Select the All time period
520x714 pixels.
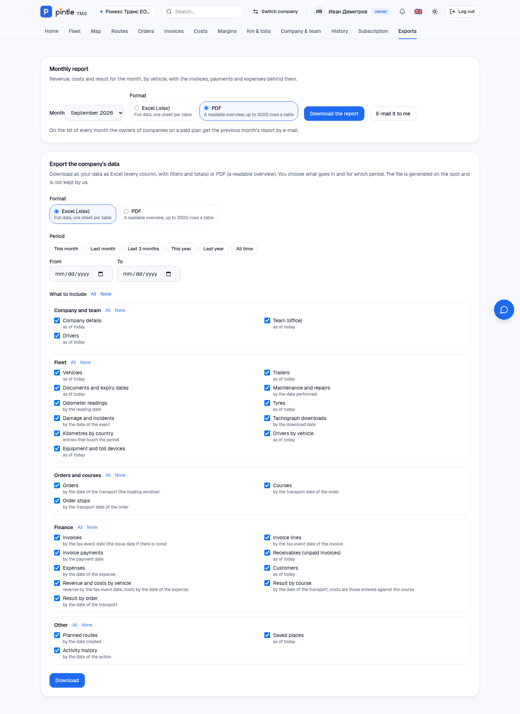pos(244,248)
